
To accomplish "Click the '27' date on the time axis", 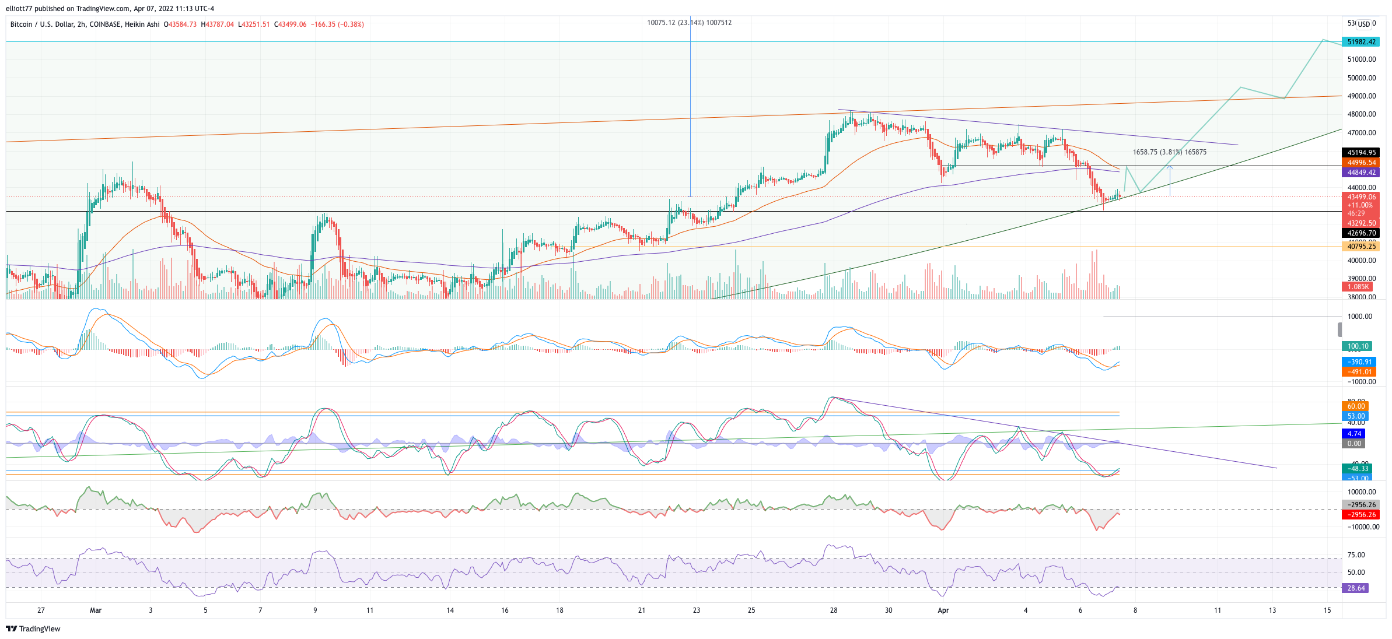I will point(41,610).
